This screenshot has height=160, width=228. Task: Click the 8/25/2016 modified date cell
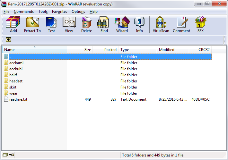(173, 99)
